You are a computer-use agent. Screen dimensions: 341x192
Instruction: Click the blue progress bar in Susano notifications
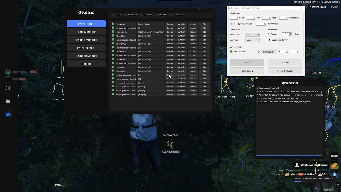coord(289,155)
